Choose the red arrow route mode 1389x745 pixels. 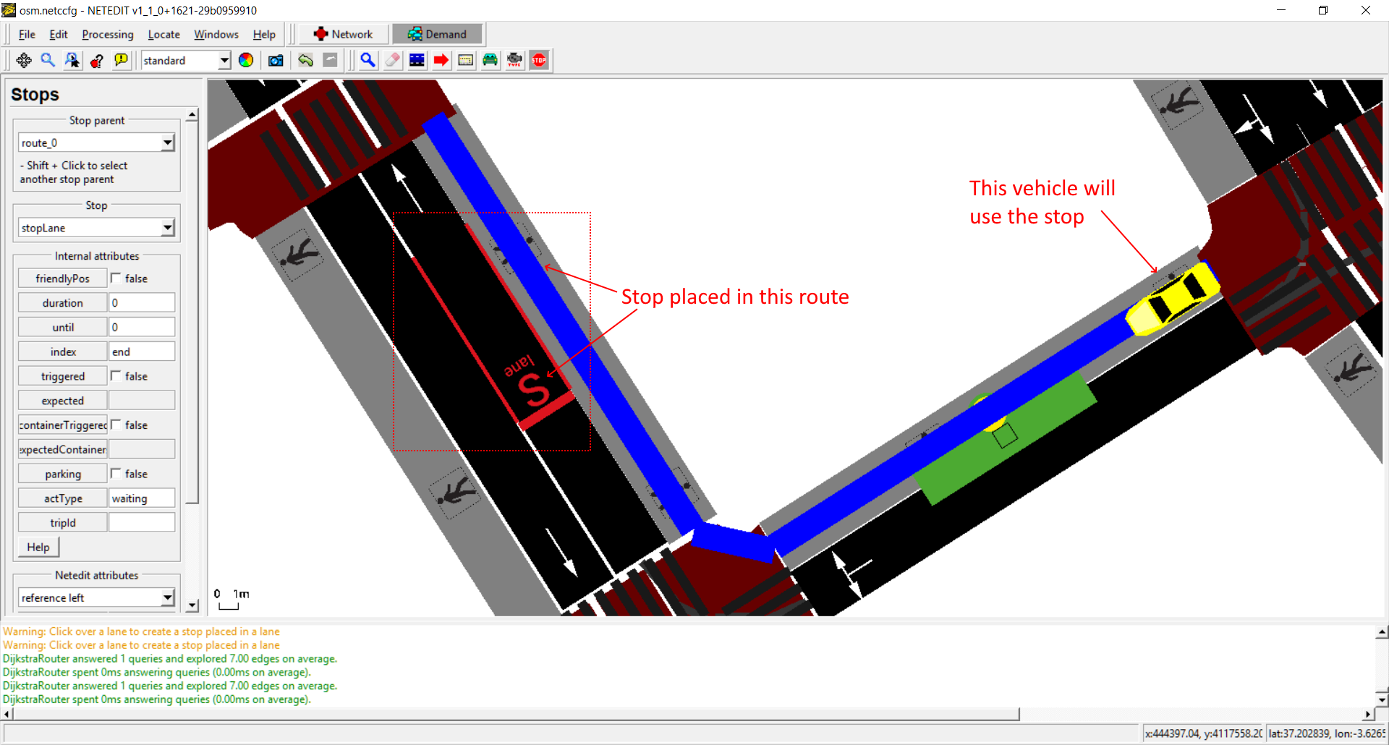click(441, 61)
